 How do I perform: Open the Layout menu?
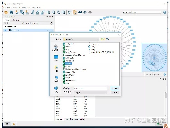(23, 8)
